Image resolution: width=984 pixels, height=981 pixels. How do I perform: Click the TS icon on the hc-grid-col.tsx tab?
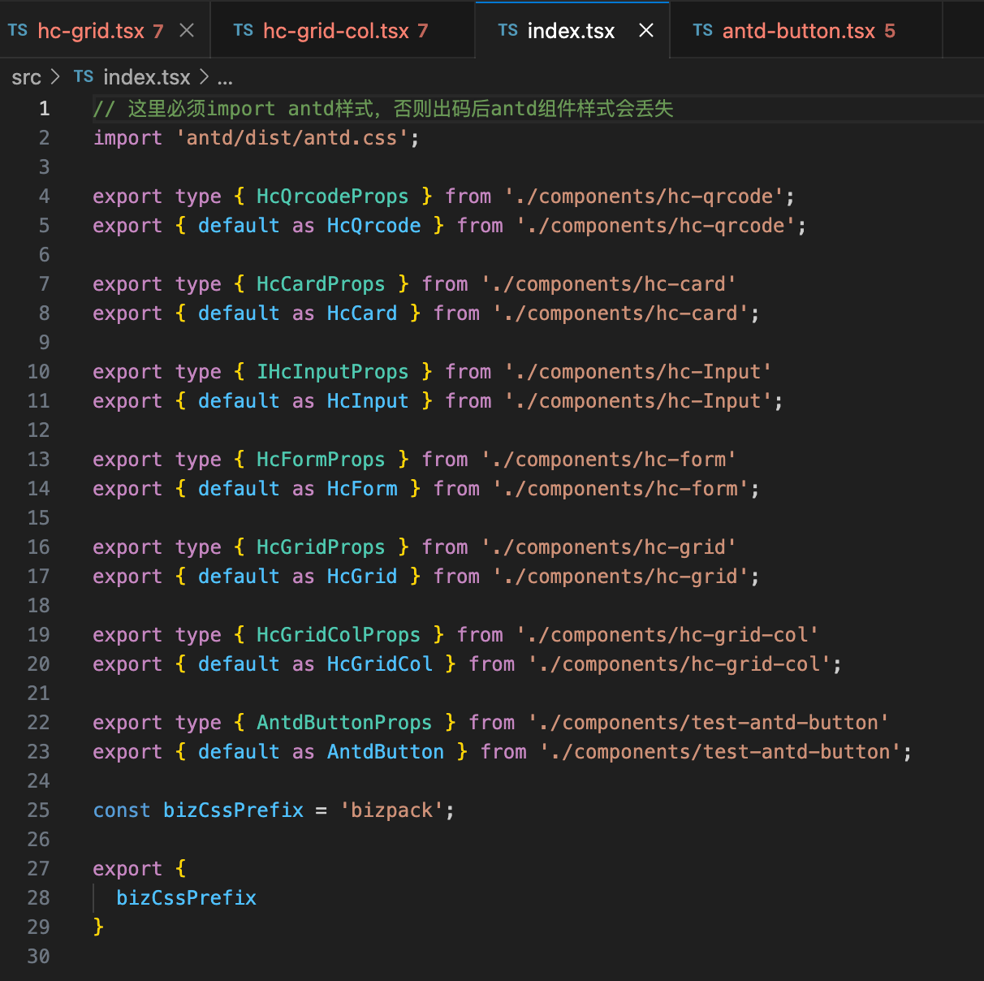tap(244, 30)
